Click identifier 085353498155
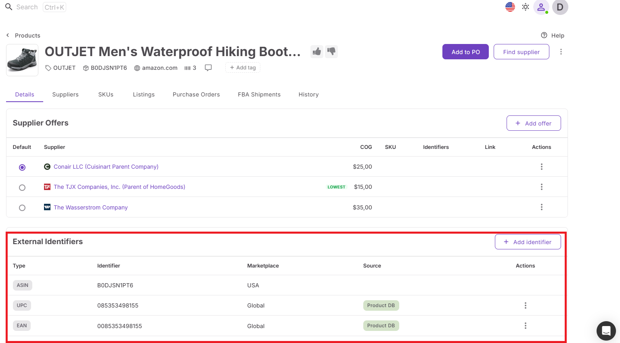This screenshot has width=620, height=343. point(118,305)
